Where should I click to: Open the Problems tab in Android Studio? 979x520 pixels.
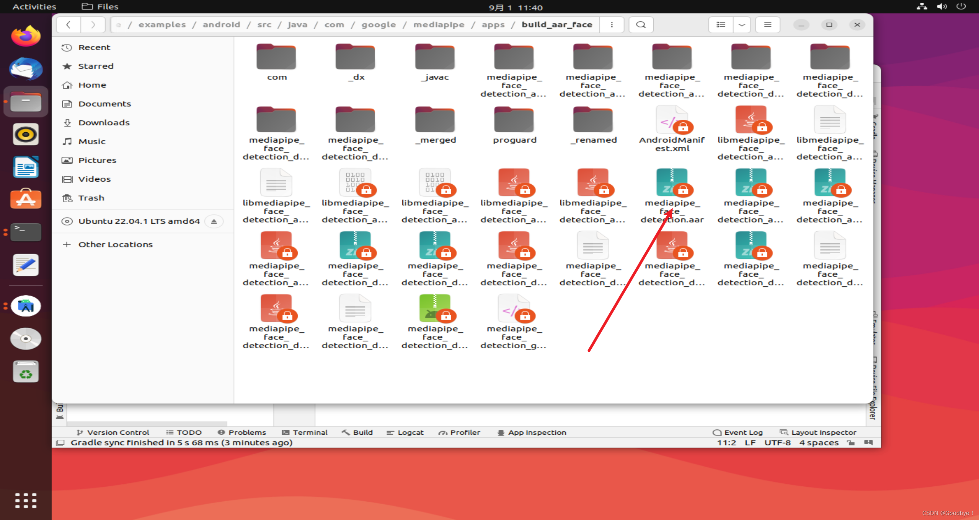coord(242,432)
